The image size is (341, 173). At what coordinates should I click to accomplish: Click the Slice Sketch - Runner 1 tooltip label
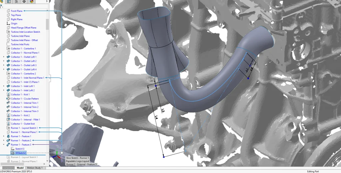pos(77,158)
